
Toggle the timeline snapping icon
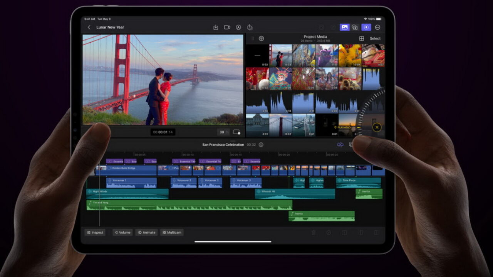(340, 145)
